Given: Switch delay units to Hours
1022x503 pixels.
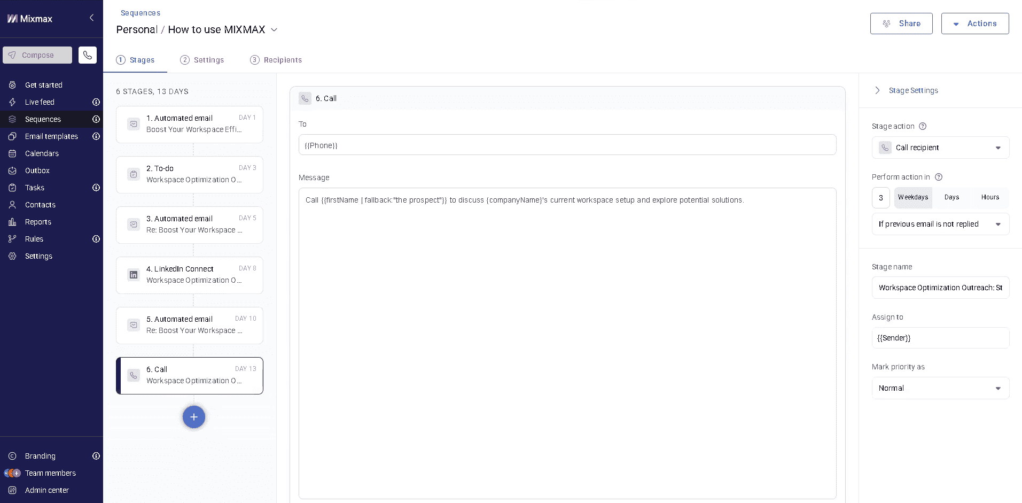Looking at the screenshot, I should (x=990, y=197).
